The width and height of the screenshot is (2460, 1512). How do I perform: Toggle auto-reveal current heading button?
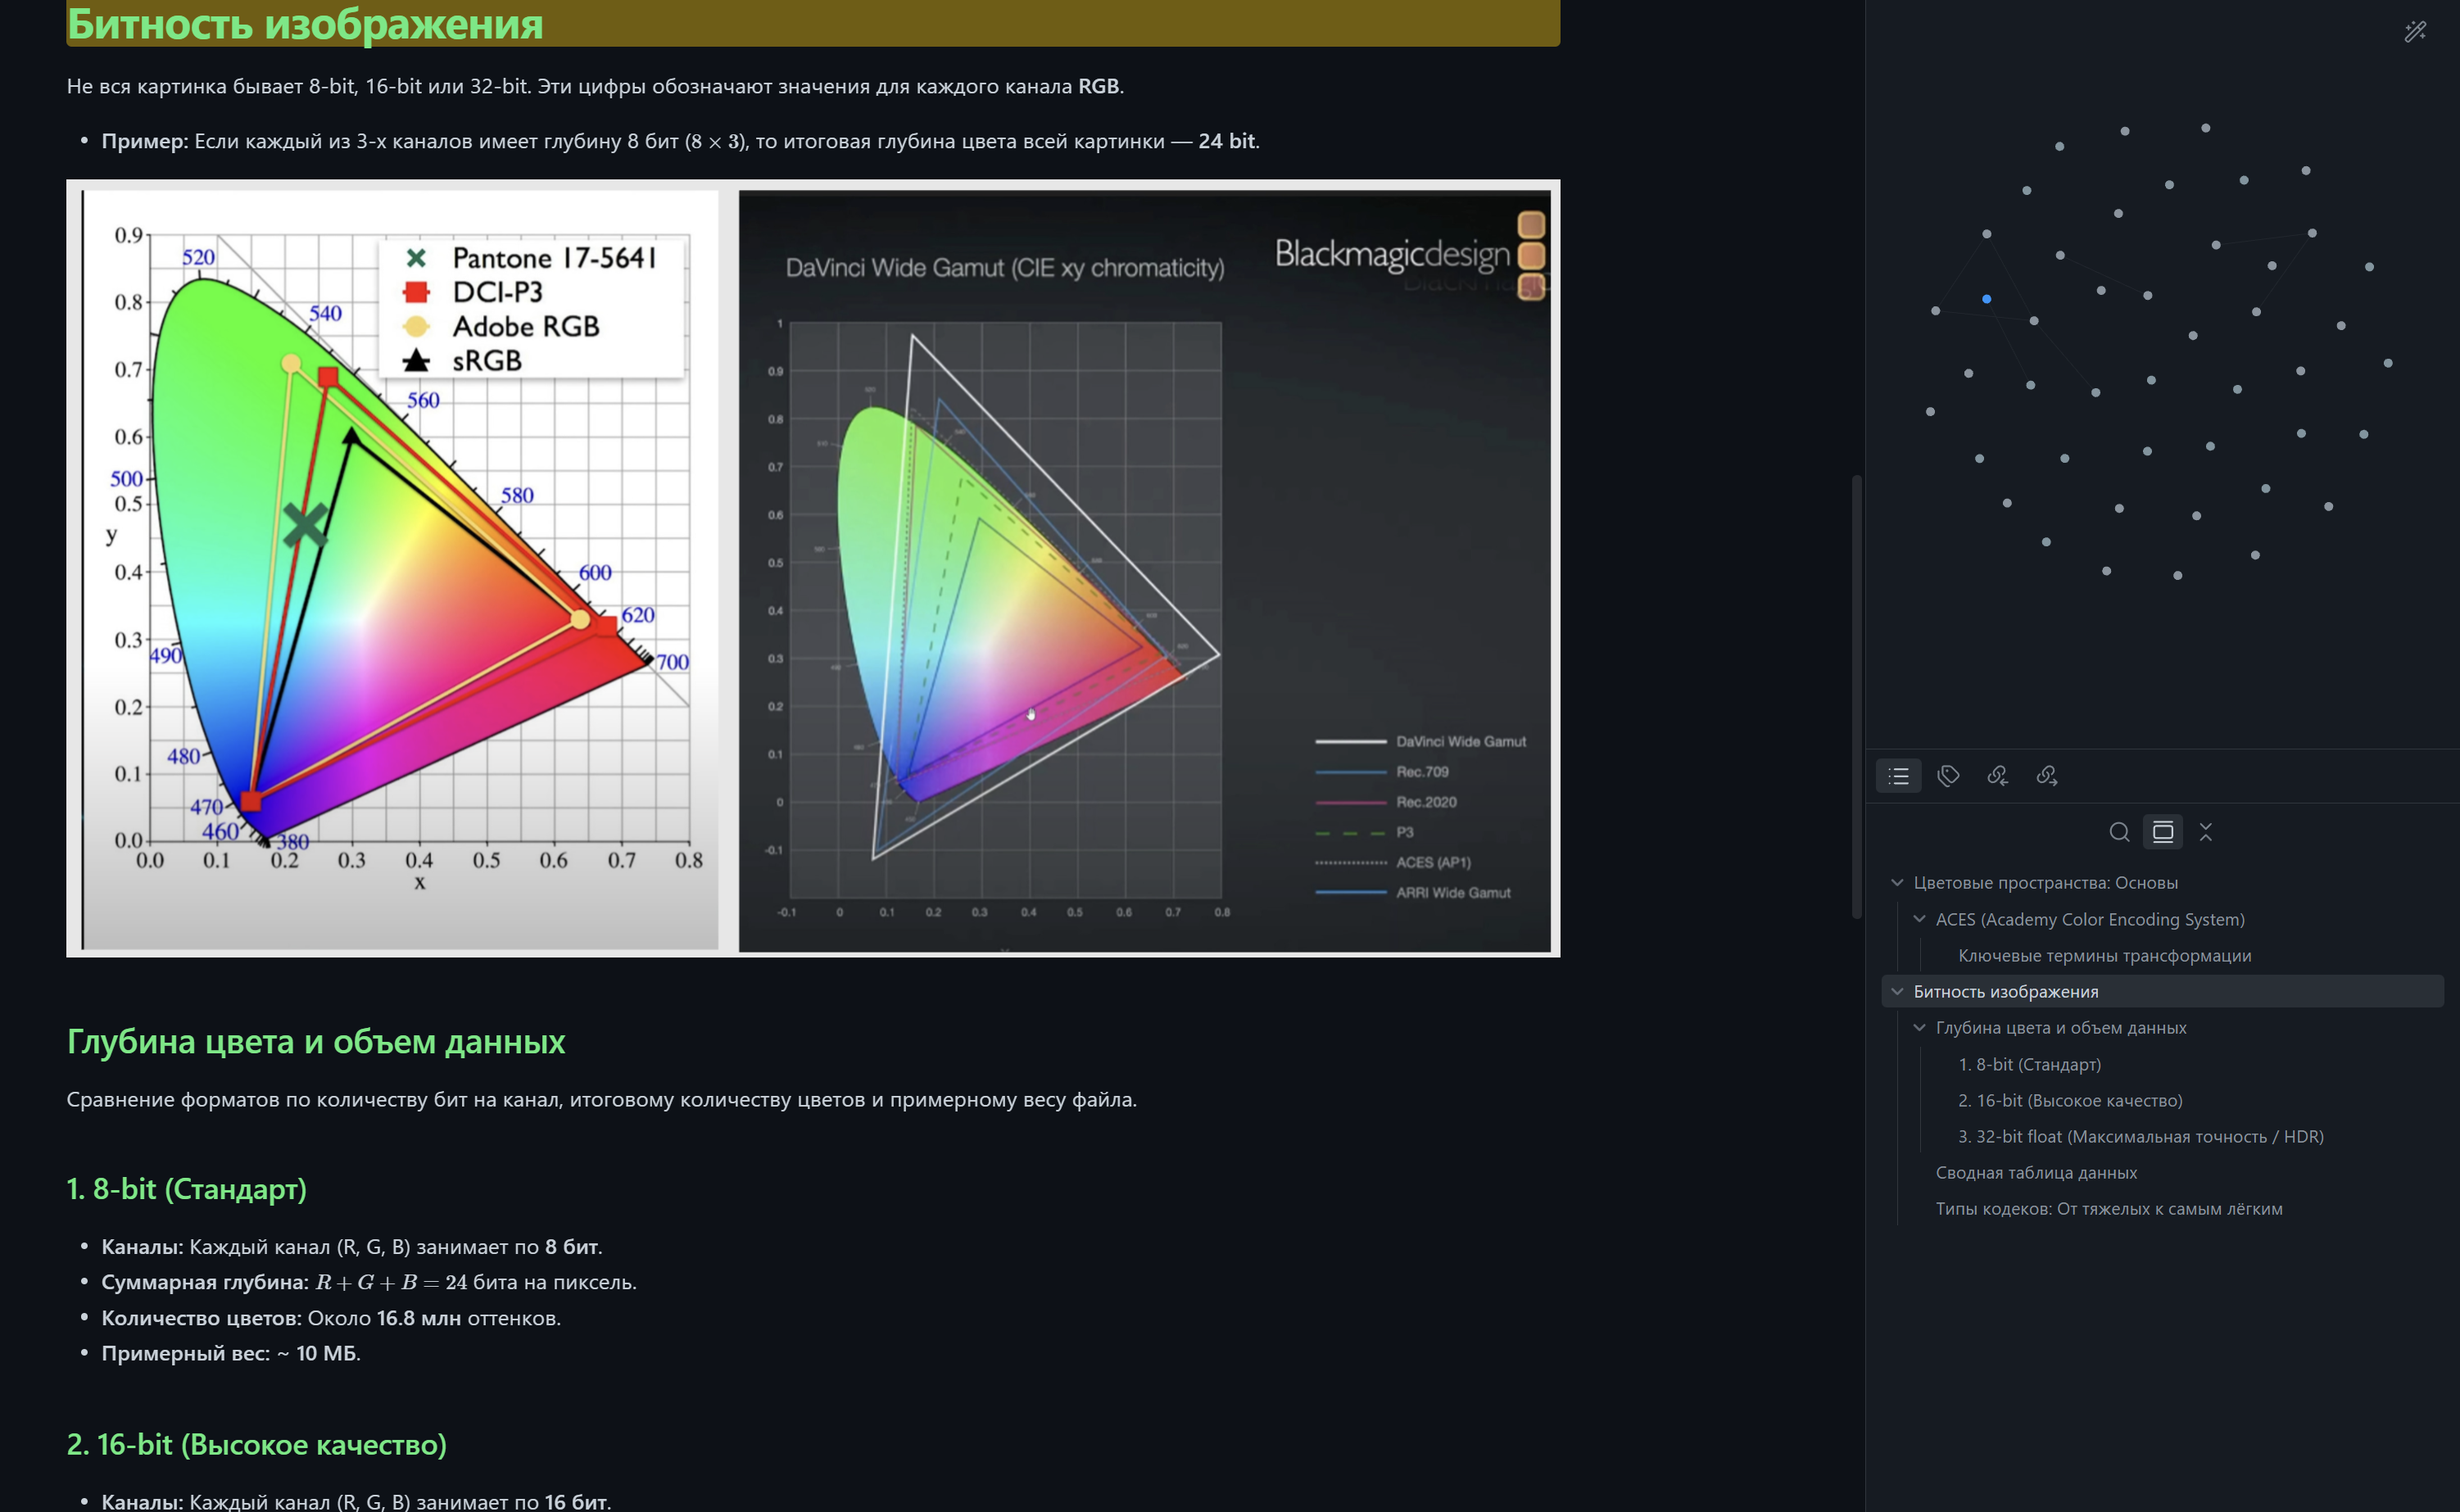2163,832
